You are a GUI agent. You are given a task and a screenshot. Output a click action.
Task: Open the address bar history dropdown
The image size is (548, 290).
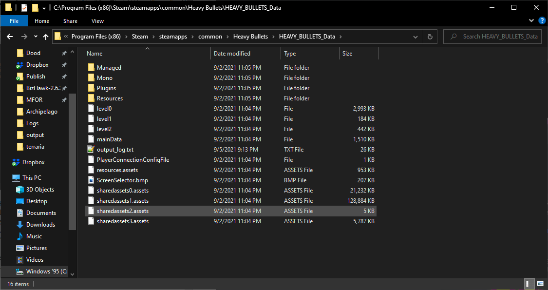[415, 36]
